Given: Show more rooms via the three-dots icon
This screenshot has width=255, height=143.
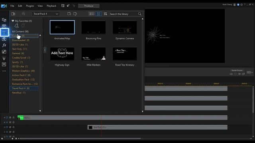Looking at the screenshot, I should (4, 71).
